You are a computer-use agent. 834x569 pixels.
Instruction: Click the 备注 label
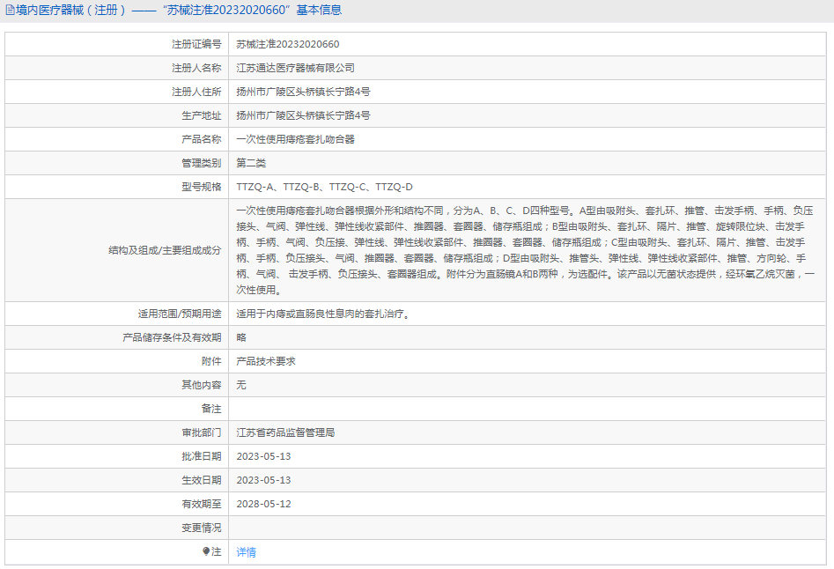click(211, 409)
